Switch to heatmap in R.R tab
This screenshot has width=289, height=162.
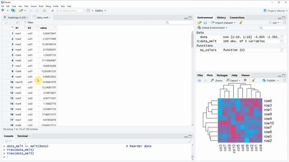coord(17,18)
